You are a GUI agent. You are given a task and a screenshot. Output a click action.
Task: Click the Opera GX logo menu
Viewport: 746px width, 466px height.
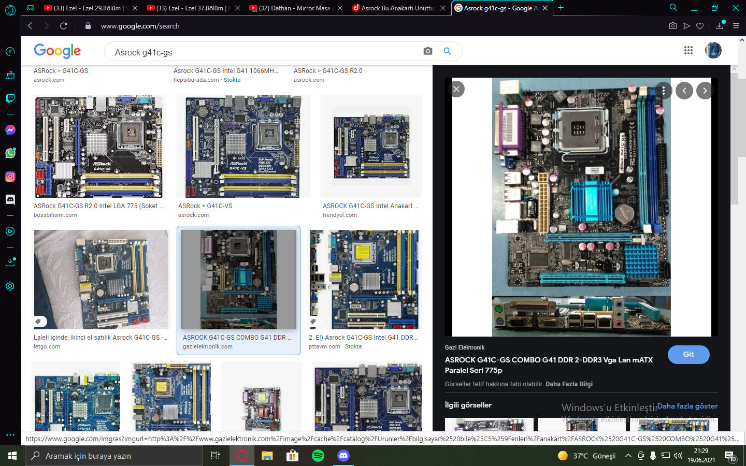tap(10, 9)
